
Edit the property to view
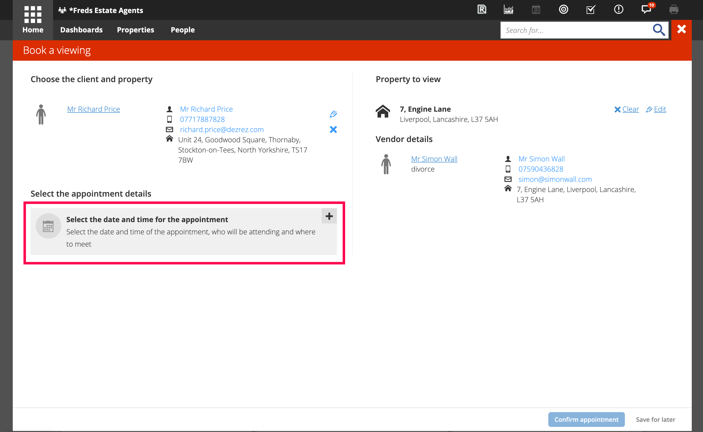pos(656,109)
